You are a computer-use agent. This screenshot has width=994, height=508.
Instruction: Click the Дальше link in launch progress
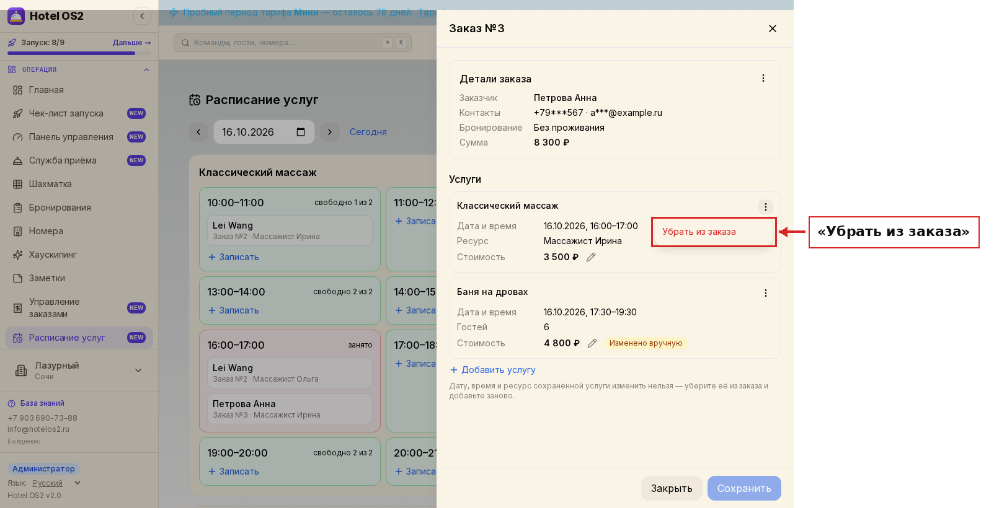click(131, 43)
